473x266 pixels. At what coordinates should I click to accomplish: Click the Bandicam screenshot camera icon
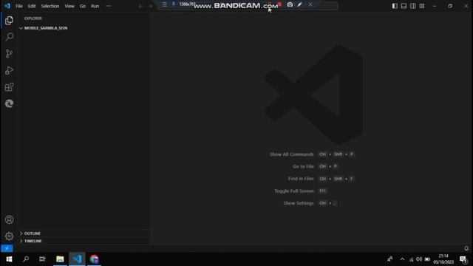(x=290, y=4)
